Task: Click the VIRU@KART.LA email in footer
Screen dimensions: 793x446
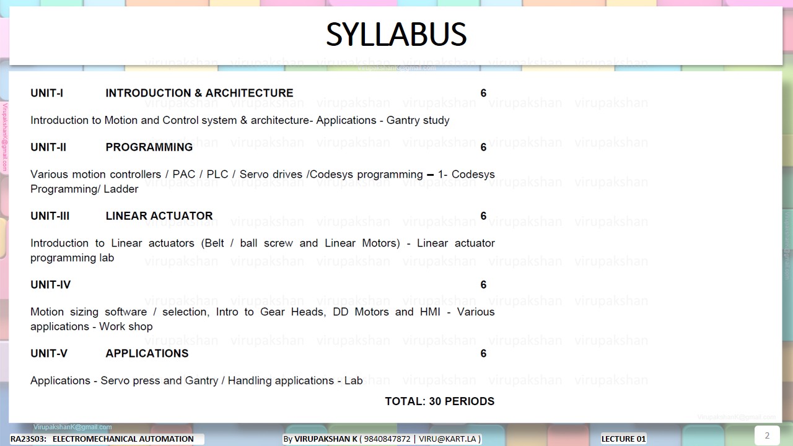Action: (449, 439)
